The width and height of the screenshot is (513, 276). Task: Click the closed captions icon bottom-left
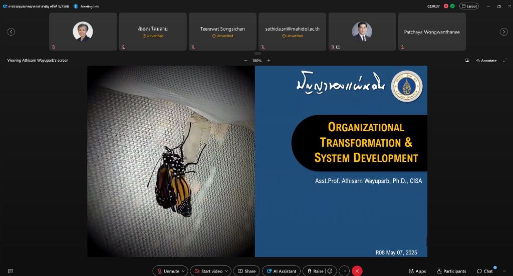(11, 271)
